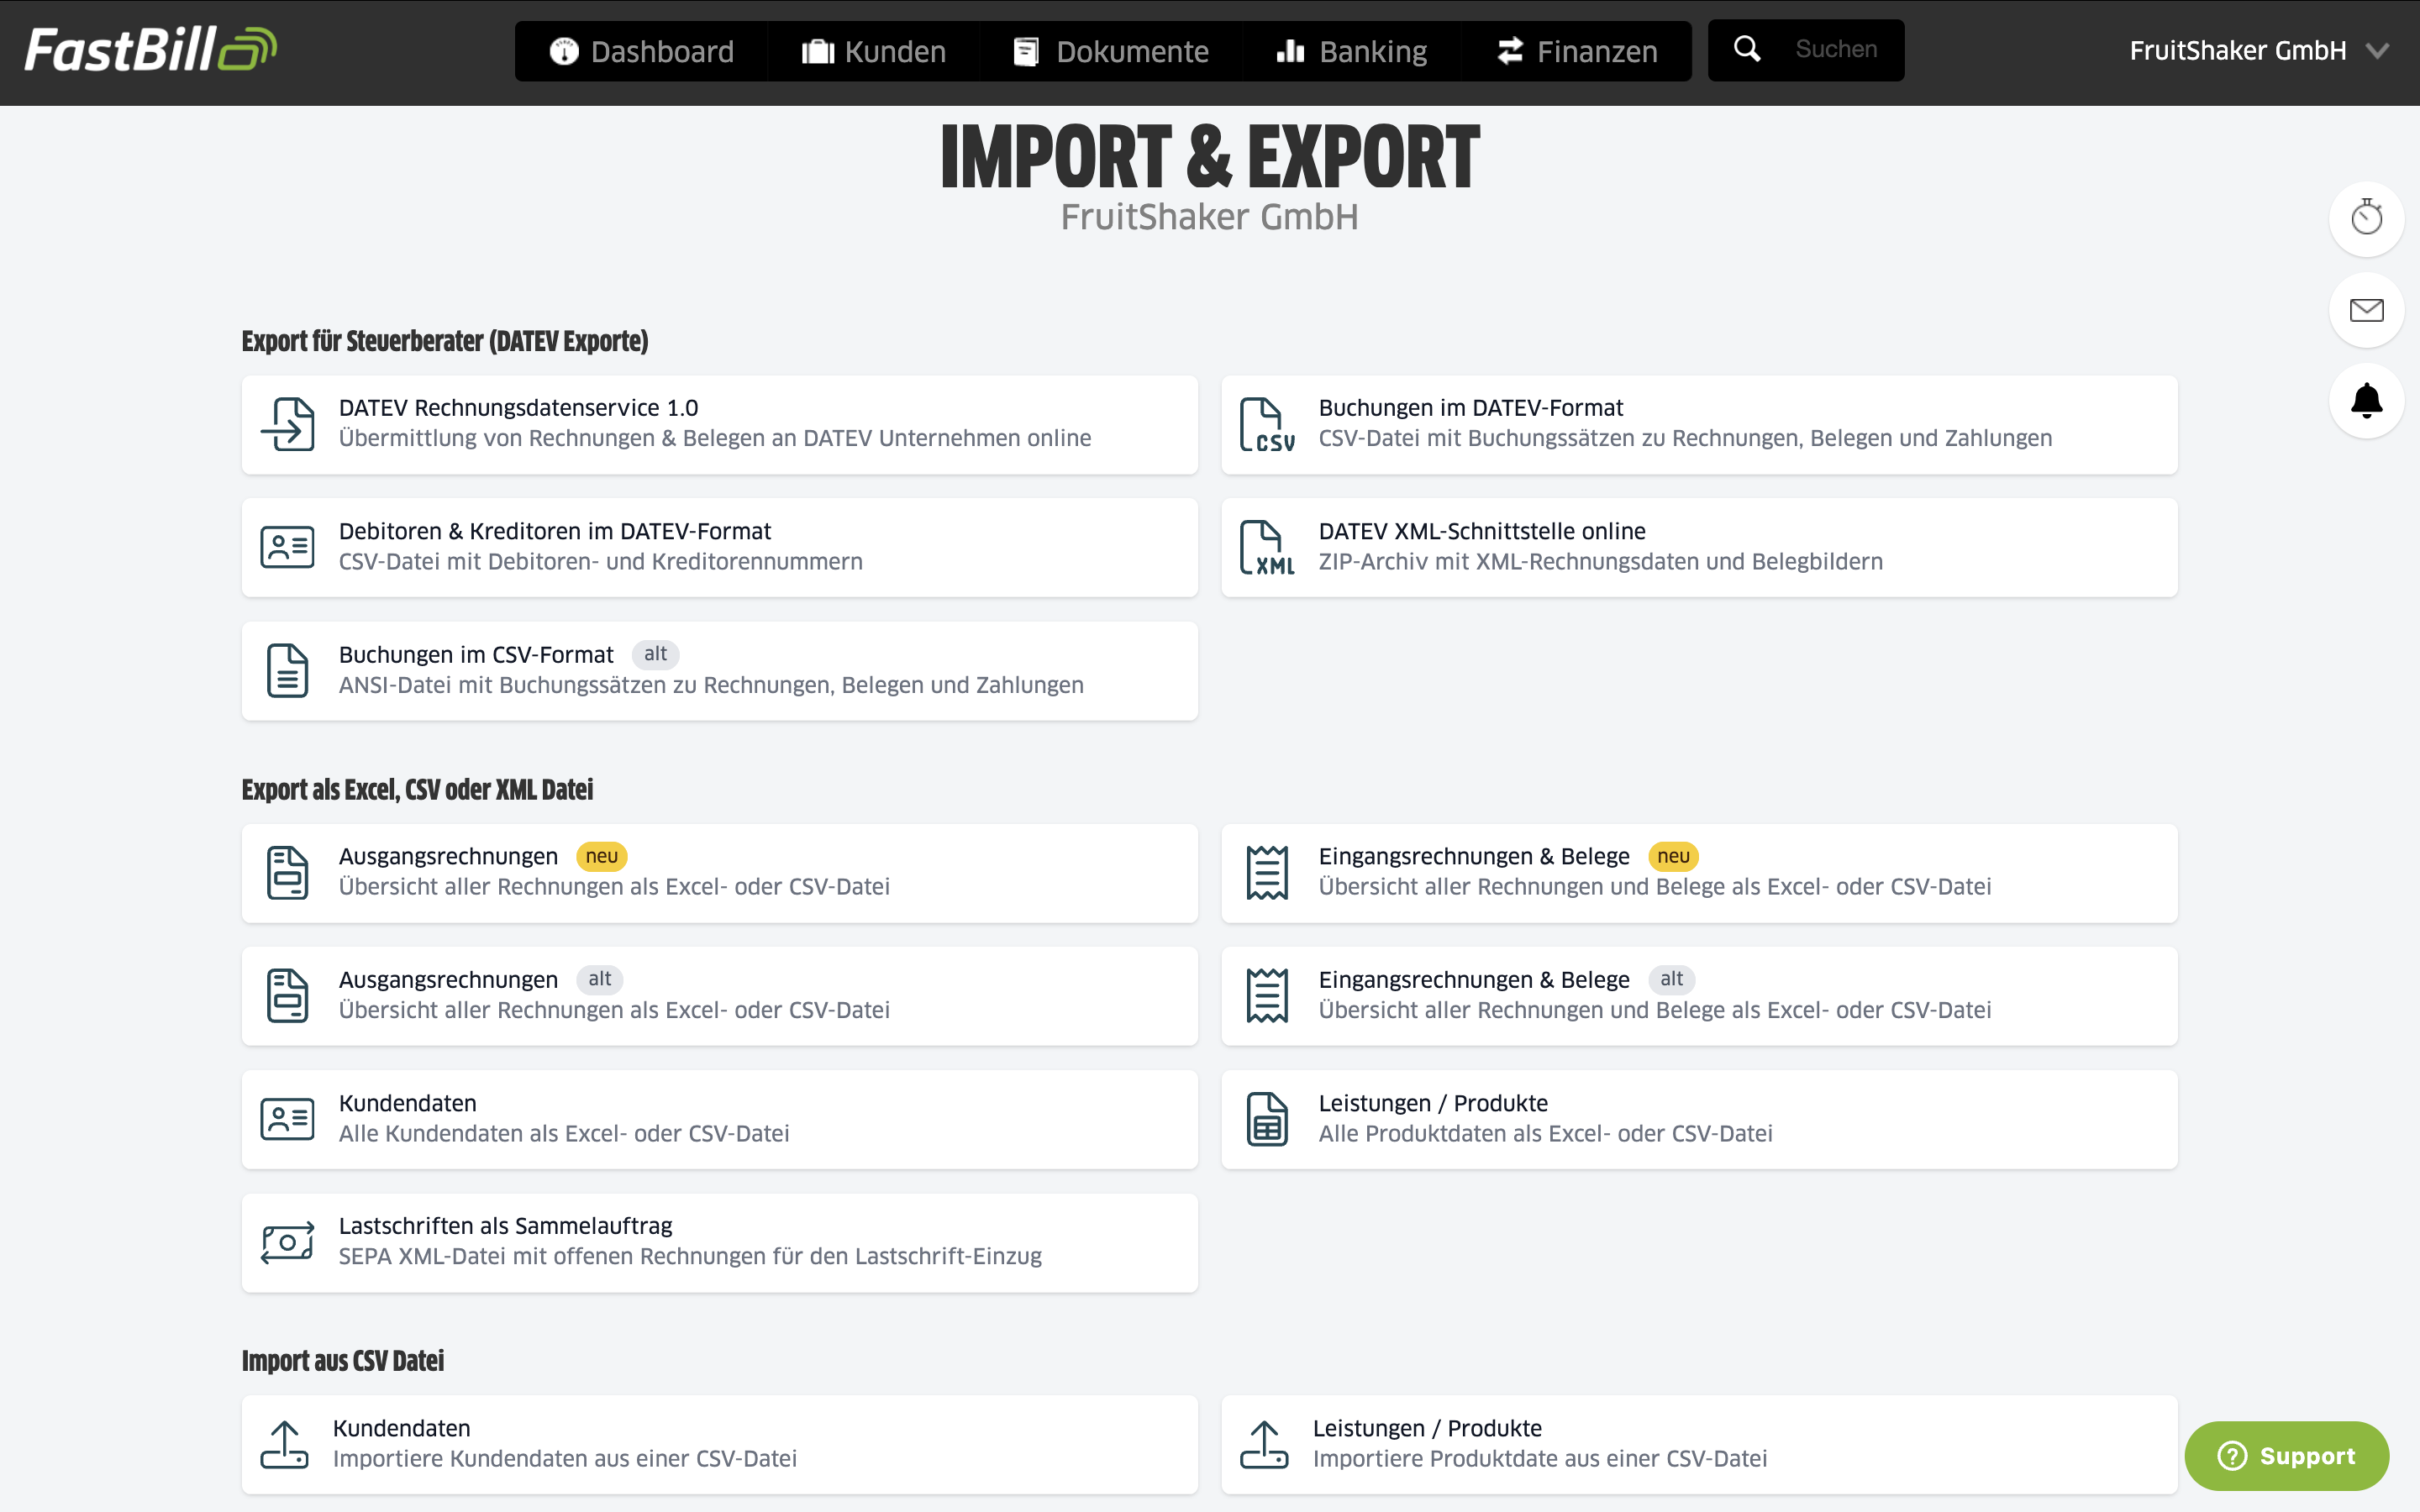Click the CSV file icon for DATEV bookings

pyautogui.click(x=1267, y=425)
